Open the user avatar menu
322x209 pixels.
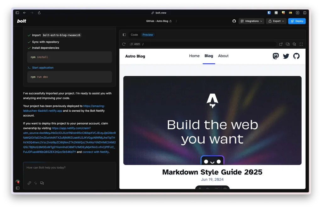(x=18, y=182)
